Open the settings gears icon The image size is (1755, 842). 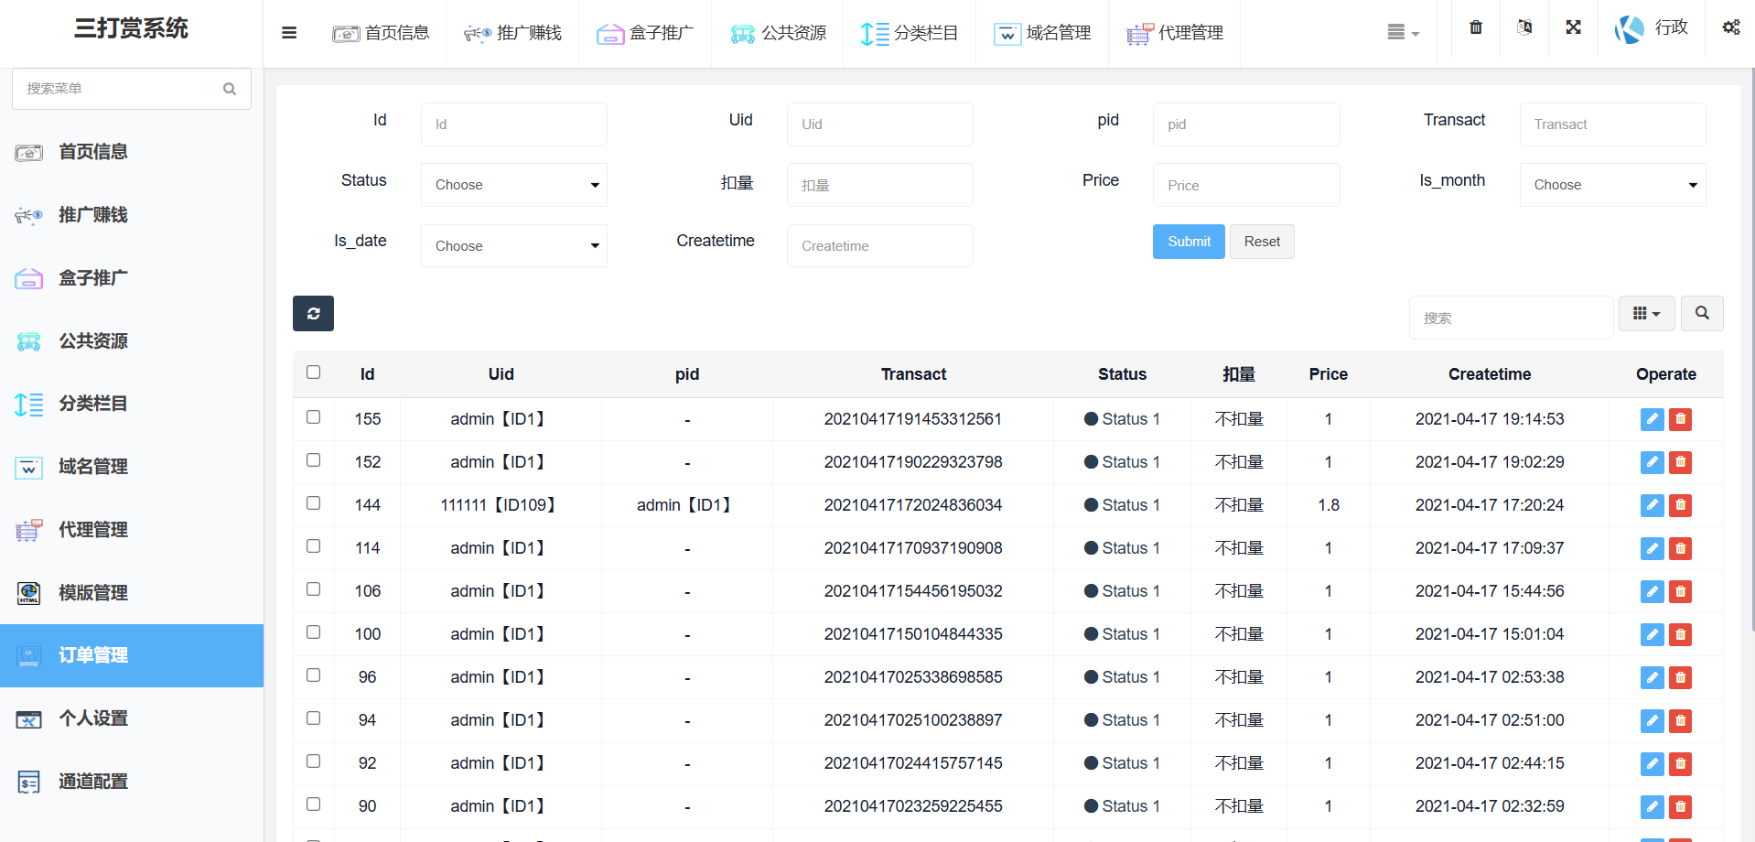1730,27
